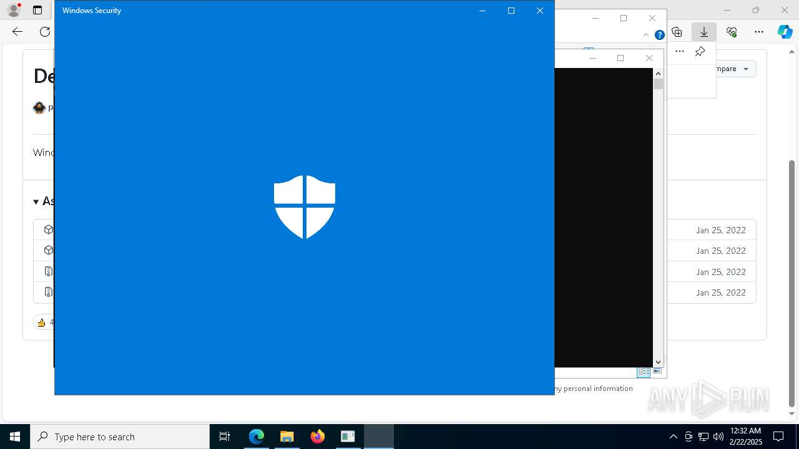Show hidden system tray icons
This screenshot has height=449, width=799.
[x=673, y=437]
